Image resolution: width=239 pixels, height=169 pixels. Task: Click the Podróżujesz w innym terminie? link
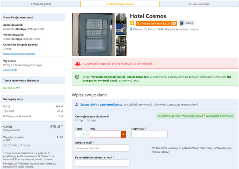point(19,54)
